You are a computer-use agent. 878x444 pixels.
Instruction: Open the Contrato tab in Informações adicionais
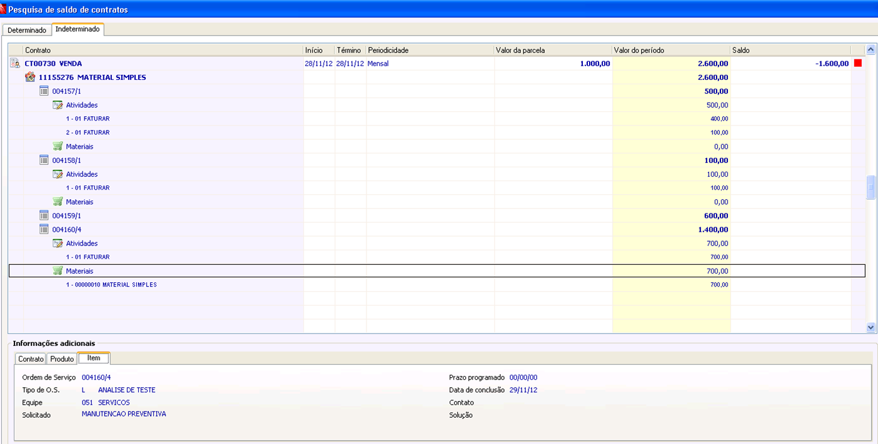(31, 359)
